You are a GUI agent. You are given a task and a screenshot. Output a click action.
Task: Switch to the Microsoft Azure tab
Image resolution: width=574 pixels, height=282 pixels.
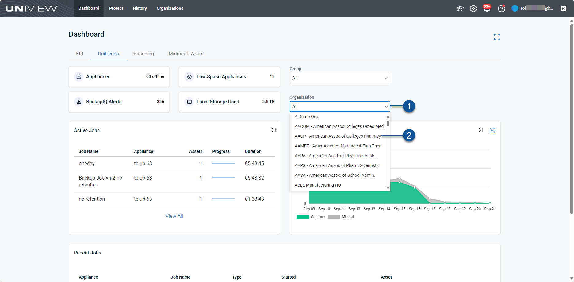tap(186, 54)
